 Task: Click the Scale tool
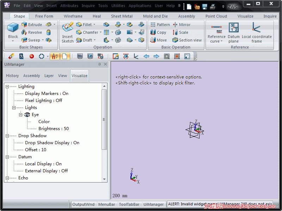coord(180,32)
